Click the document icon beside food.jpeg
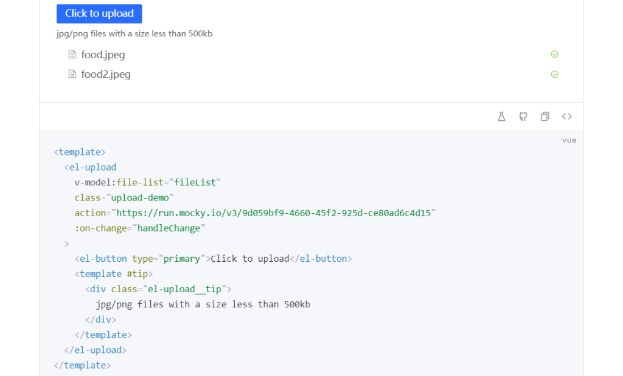Viewport: 623px width, 376px height. tap(72, 55)
